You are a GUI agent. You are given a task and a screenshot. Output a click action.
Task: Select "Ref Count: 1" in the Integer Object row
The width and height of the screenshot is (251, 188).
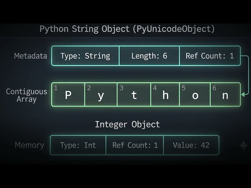(x=135, y=145)
